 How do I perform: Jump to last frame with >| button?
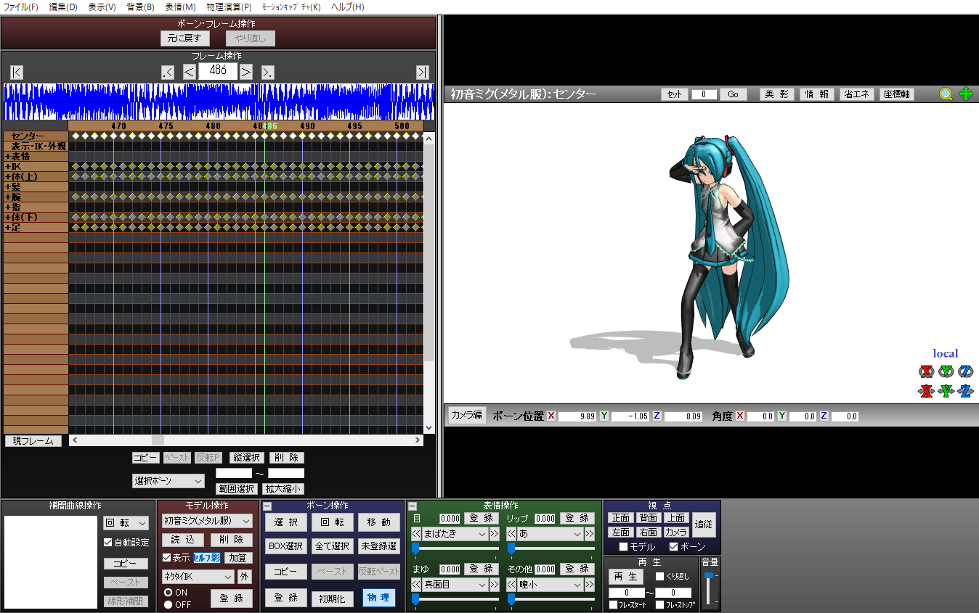pos(422,72)
